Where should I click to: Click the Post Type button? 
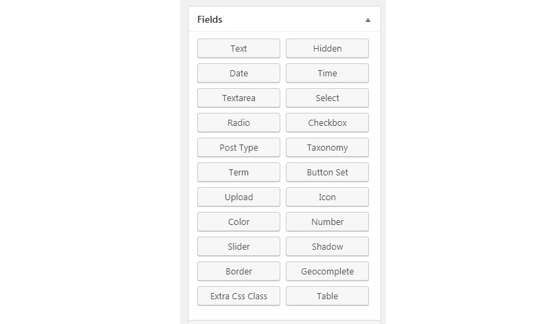coord(238,147)
